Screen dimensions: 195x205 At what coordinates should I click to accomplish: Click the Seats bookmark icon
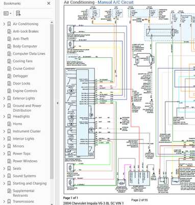tap(9, 169)
